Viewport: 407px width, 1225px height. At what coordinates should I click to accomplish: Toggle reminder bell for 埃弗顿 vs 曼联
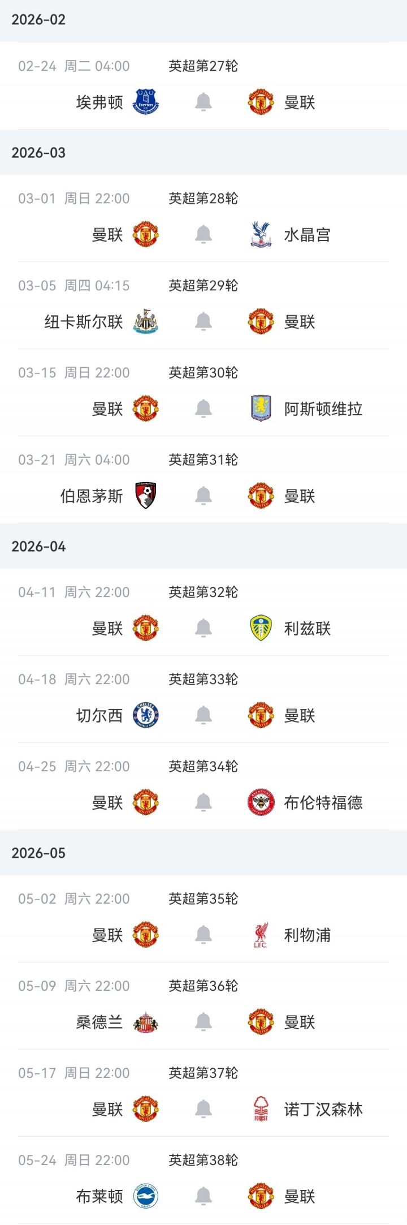coord(203,102)
